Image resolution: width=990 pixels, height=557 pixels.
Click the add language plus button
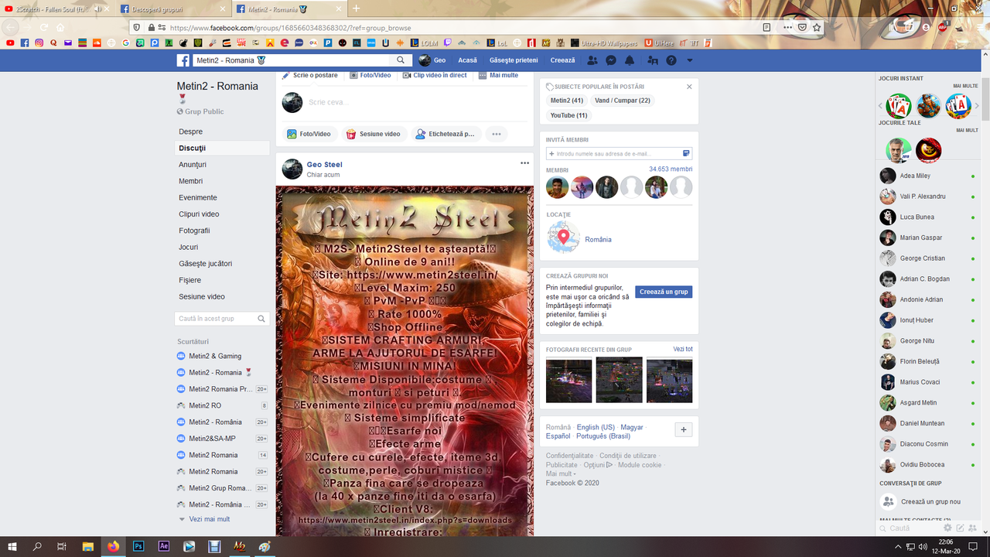tap(684, 430)
